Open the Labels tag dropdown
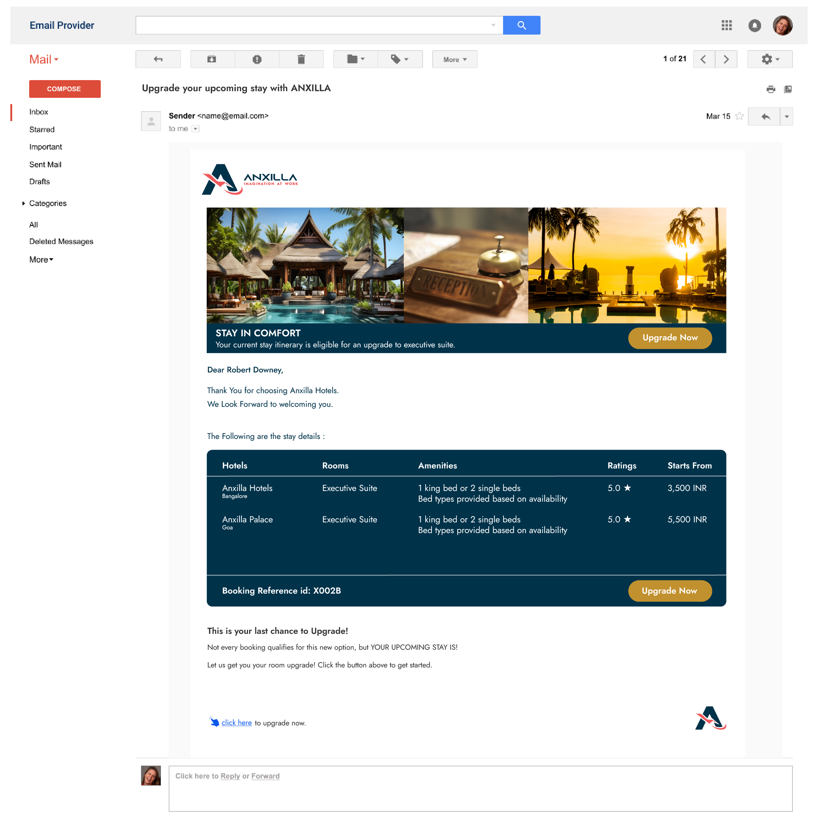Image resolution: width=815 pixels, height=821 pixels. 399,59
